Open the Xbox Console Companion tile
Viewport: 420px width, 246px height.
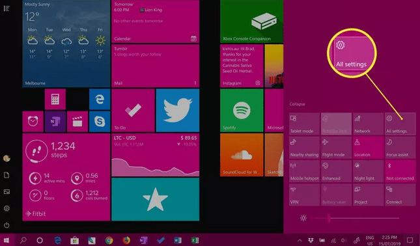(251, 21)
